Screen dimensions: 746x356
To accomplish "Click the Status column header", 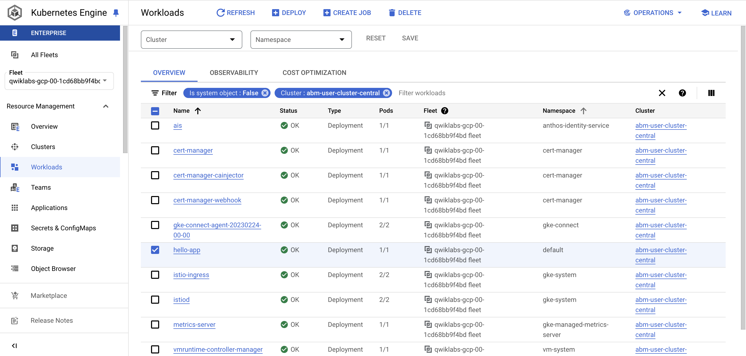I will (288, 110).
